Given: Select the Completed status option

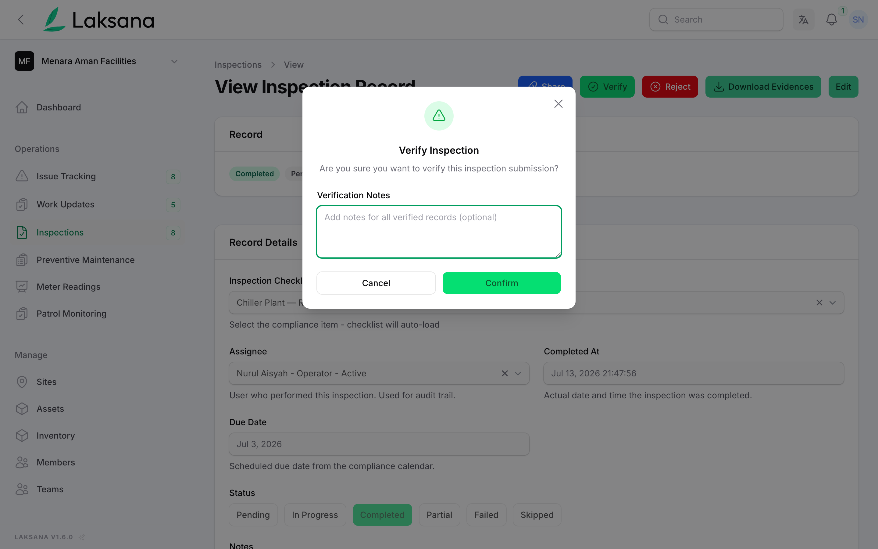Looking at the screenshot, I should coord(382,515).
